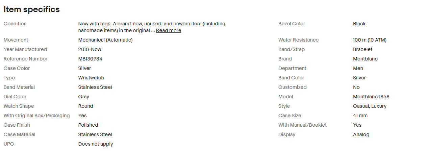Click the Water Resistance label
This screenshot has width=426, height=151.
(298, 40)
